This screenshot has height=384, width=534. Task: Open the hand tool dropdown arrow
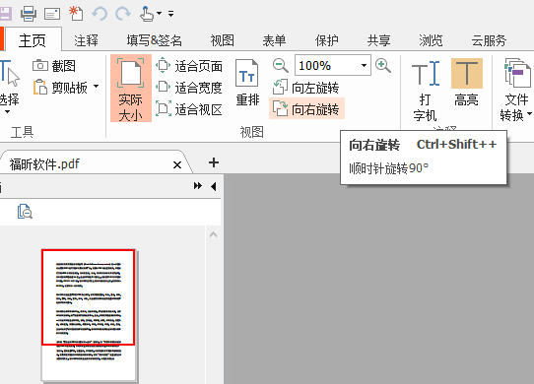coord(159,14)
